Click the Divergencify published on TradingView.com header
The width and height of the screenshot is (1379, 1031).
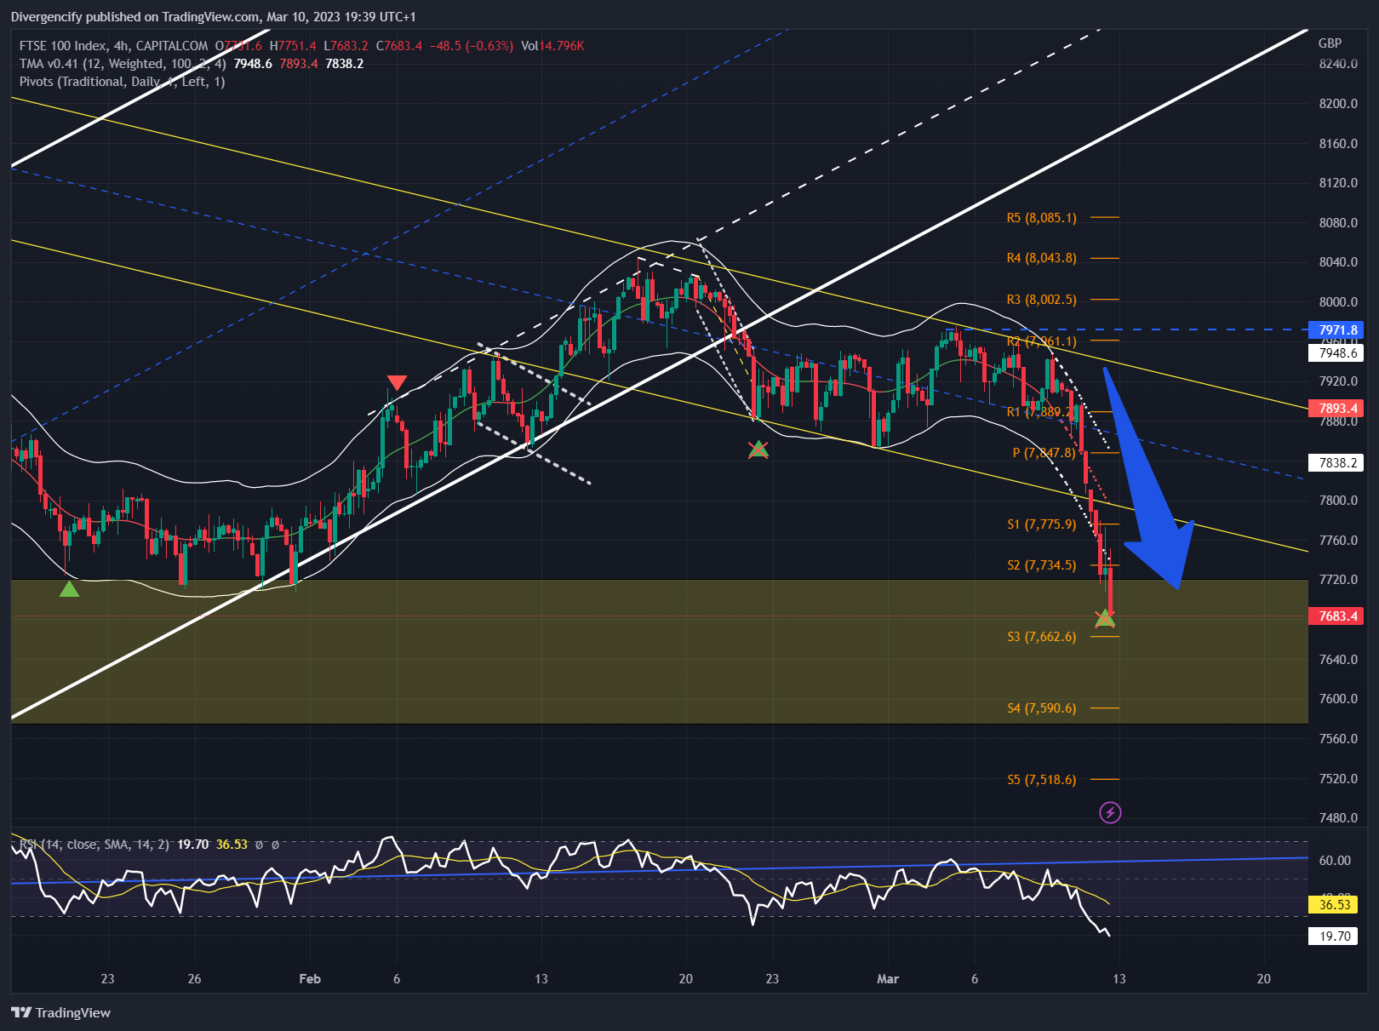(x=214, y=17)
